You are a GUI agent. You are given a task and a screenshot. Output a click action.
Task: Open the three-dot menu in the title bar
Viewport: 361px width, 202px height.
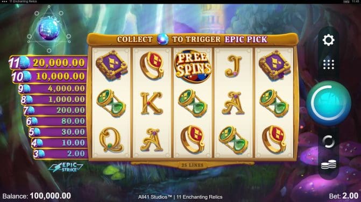[4, 2]
